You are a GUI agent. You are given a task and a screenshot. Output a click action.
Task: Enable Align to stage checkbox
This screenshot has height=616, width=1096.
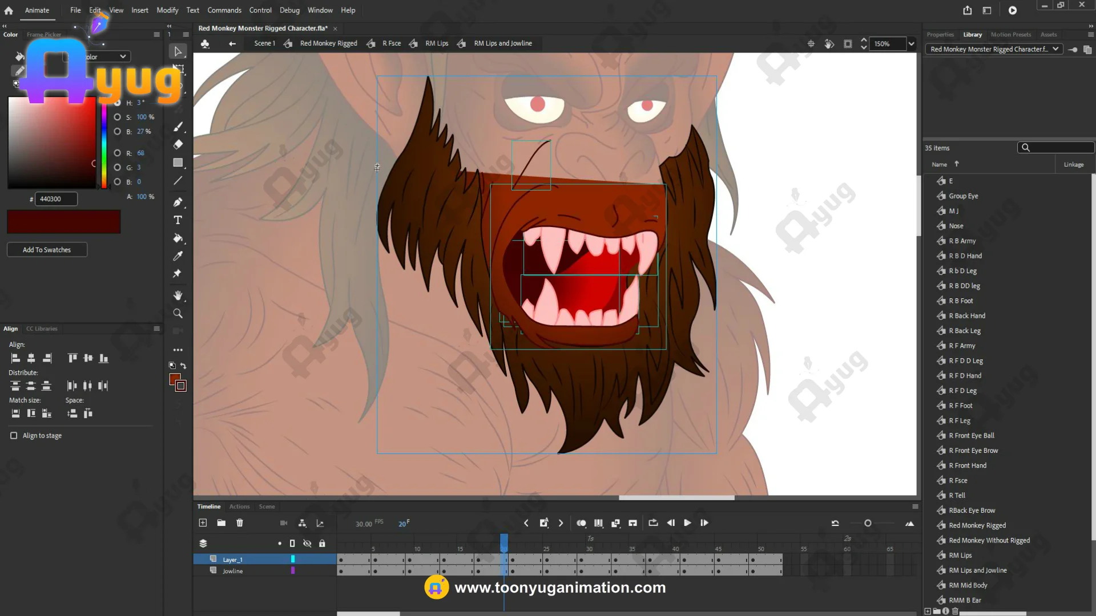(x=14, y=436)
